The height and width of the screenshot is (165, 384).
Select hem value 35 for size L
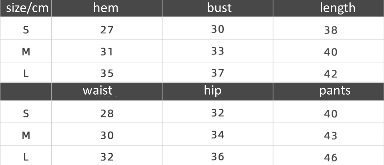[x=107, y=73]
